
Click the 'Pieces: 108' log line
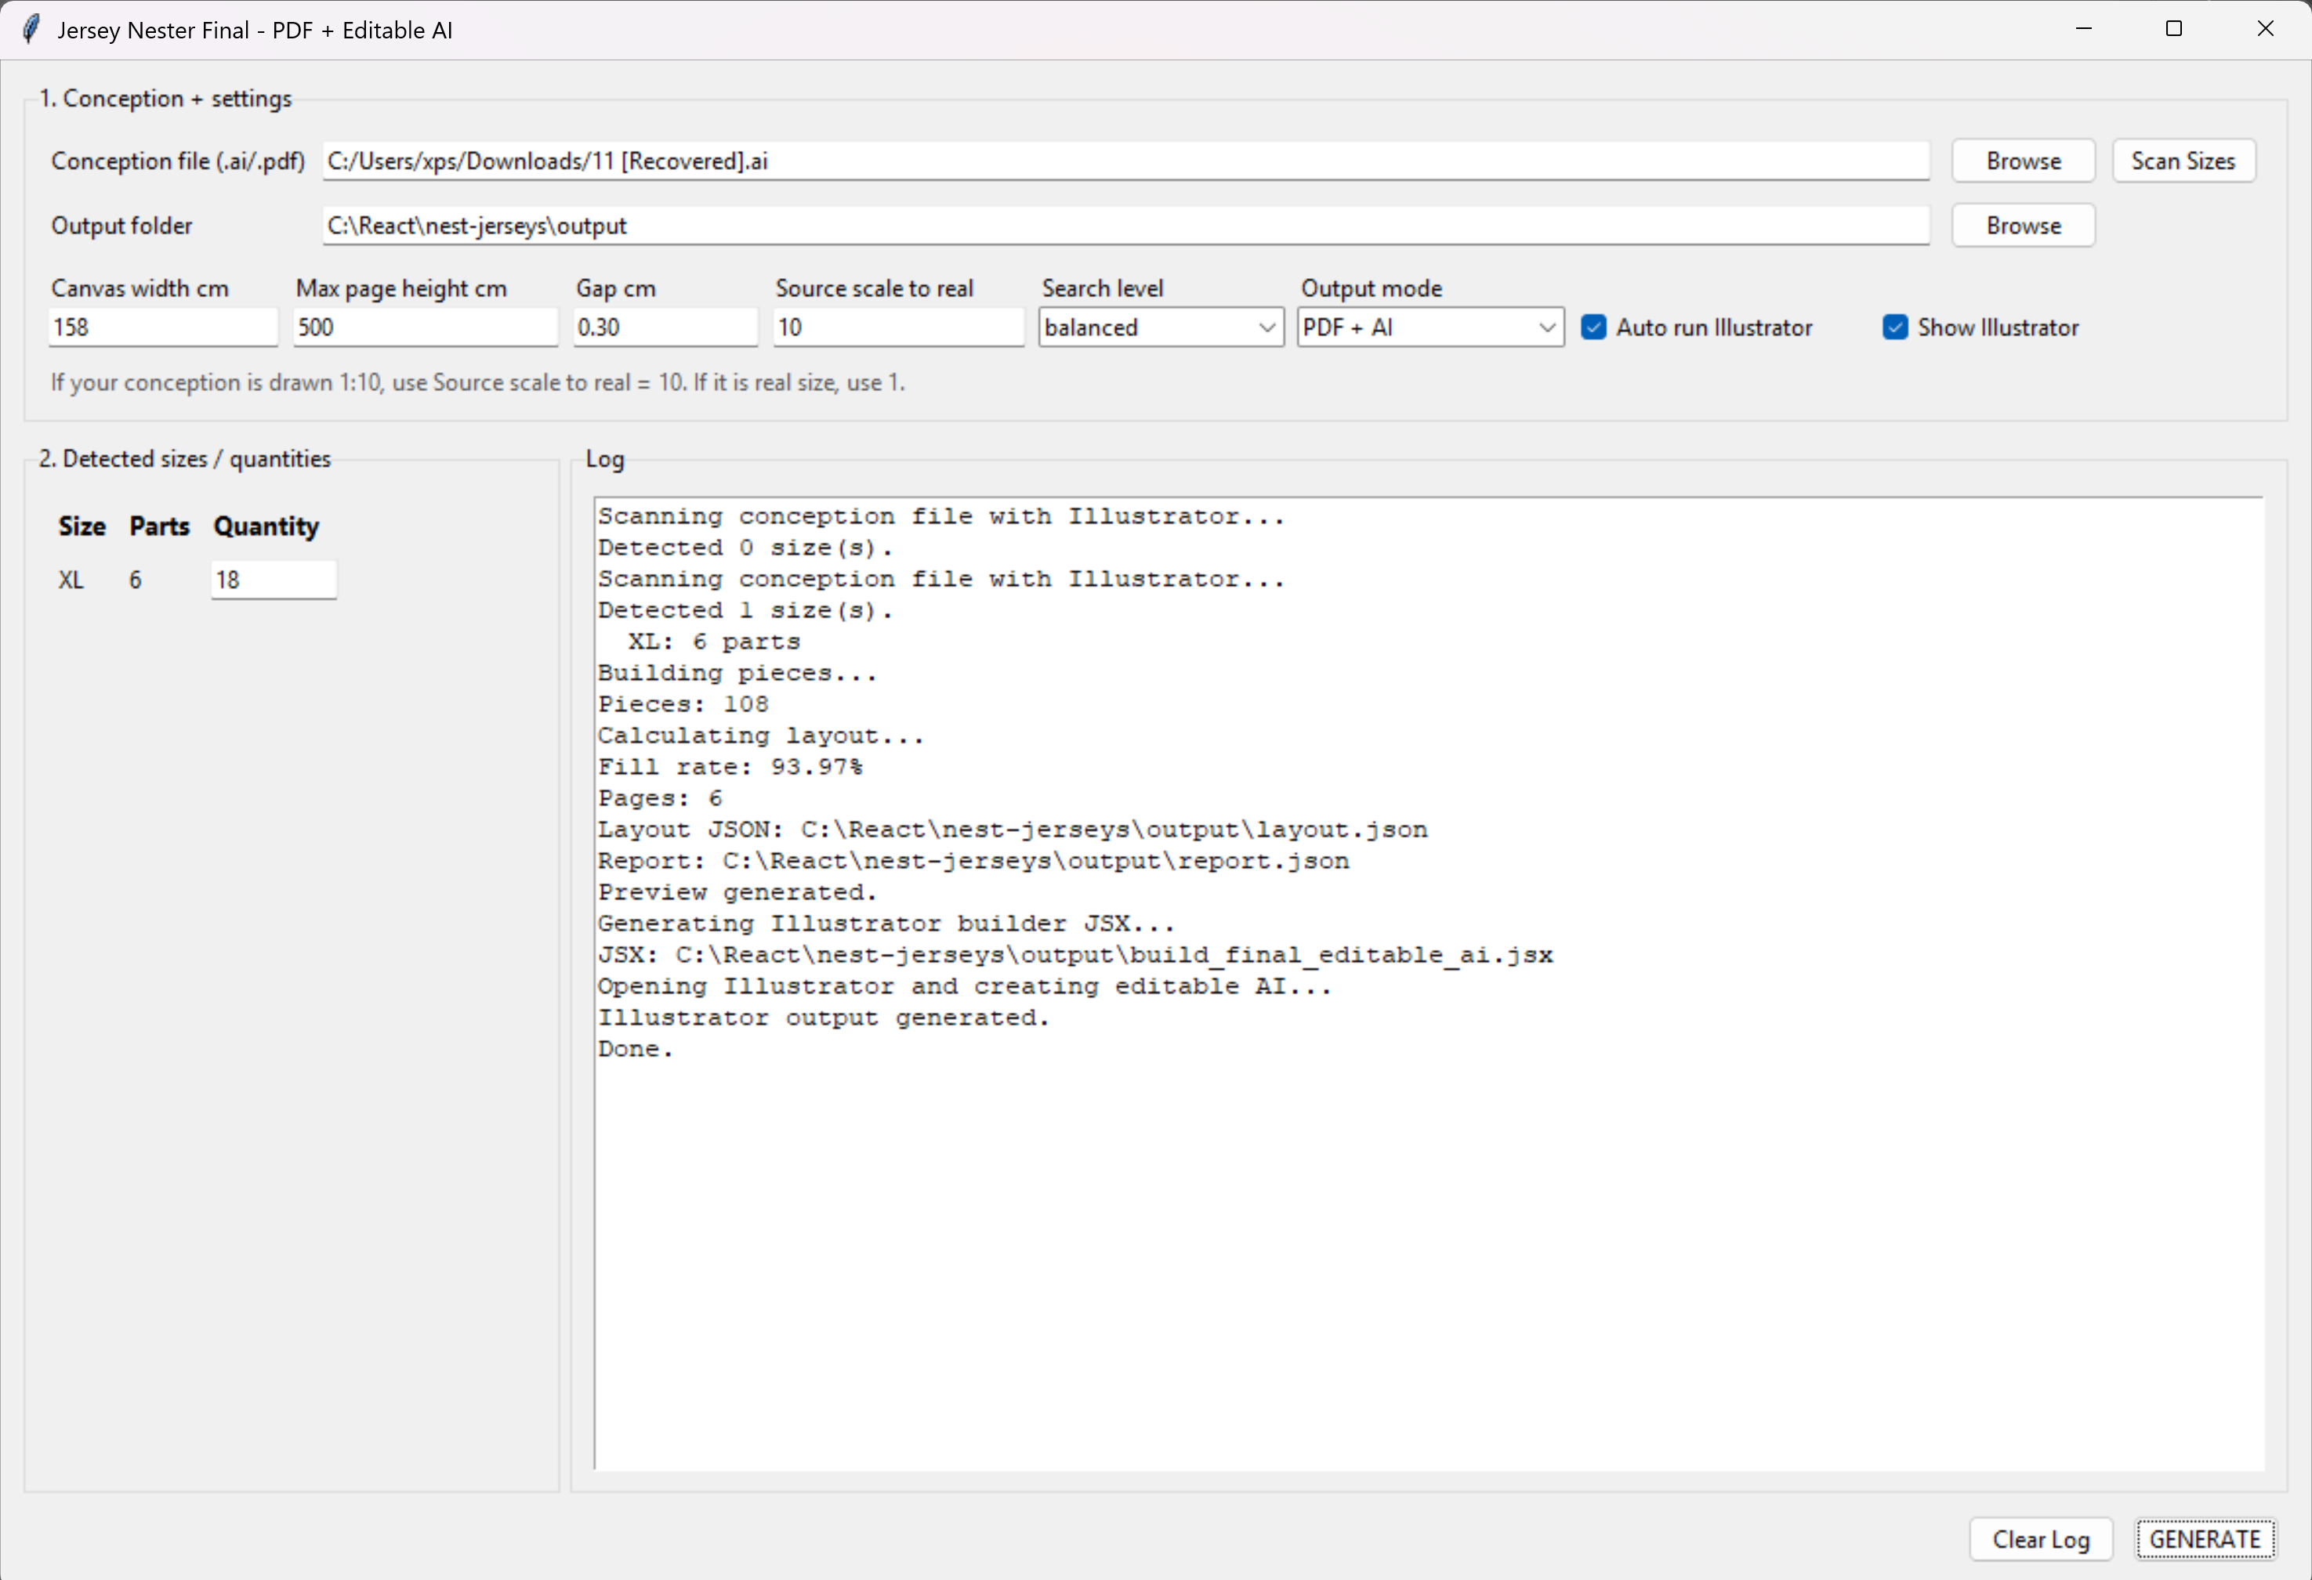[x=683, y=704]
